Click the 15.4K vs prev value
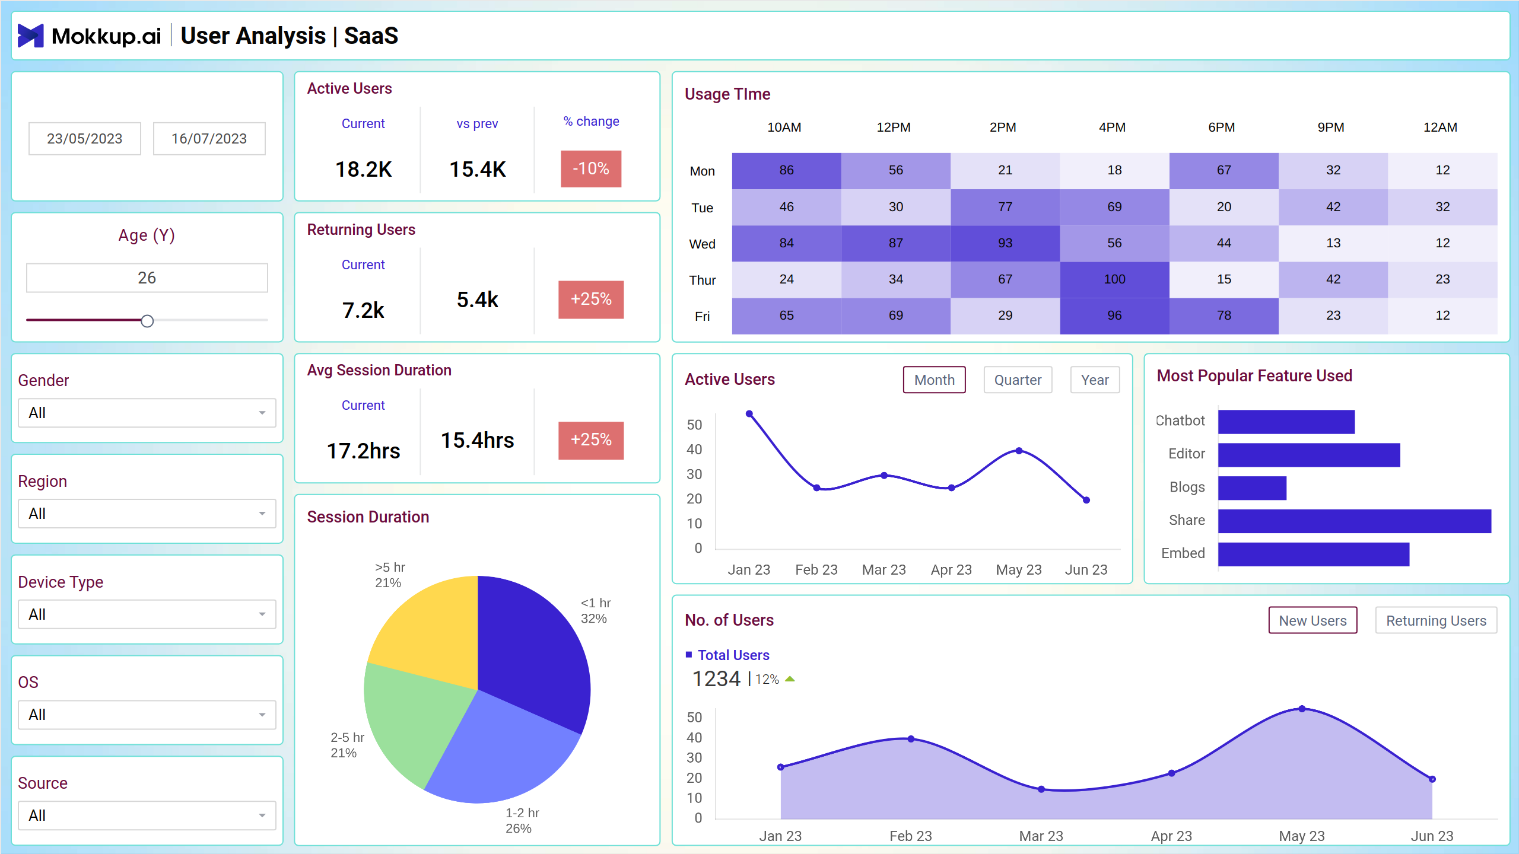The width and height of the screenshot is (1519, 854). [478, 170]
